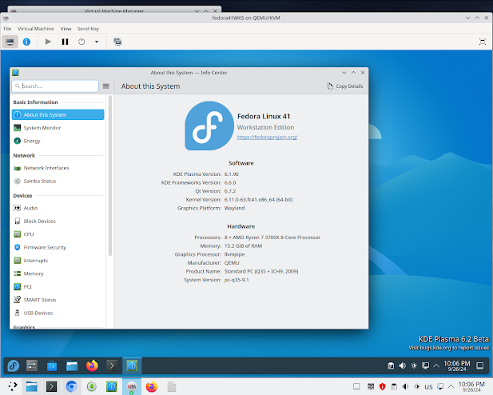Open the Send Key menu
The image size is (493, 395).
(x=88, y=29)
